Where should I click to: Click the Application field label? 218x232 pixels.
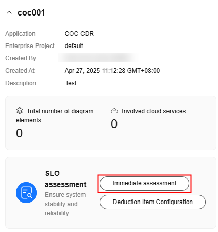point(20,34)
